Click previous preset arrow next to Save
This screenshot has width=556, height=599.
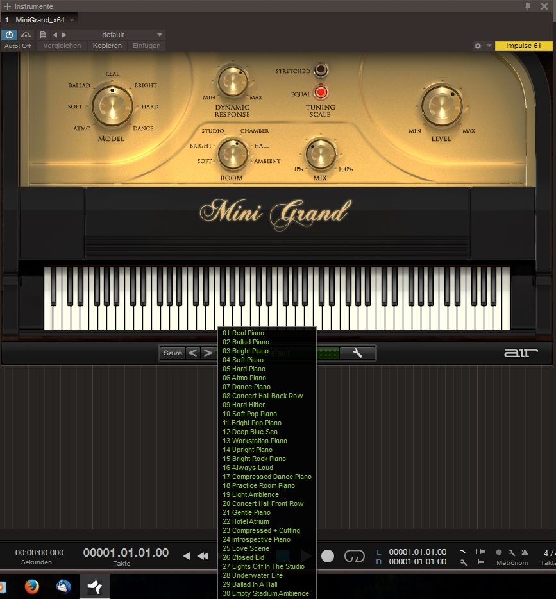(193, 353)
